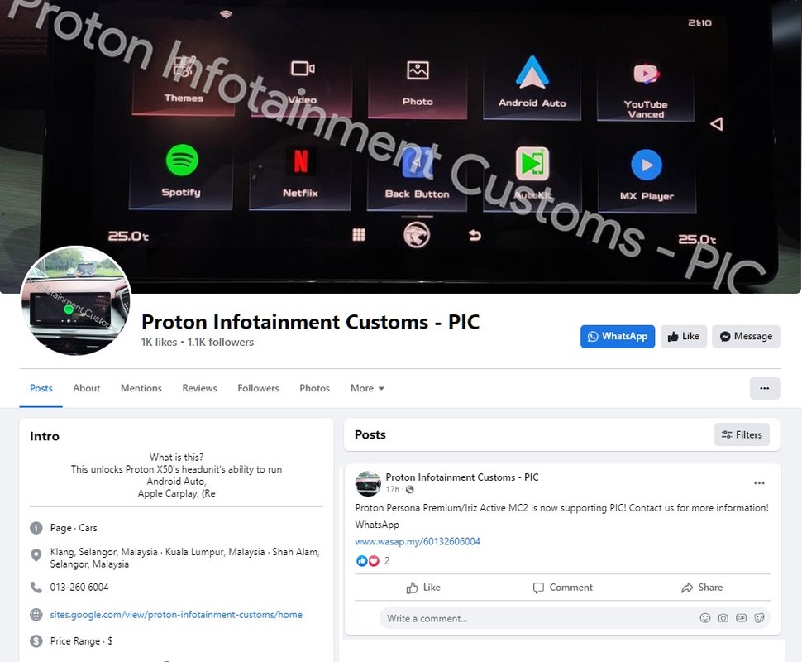Viewport: 802px width, 662px height.
Task: Open the Mentions tab
Action: click(x=141, y=388)
